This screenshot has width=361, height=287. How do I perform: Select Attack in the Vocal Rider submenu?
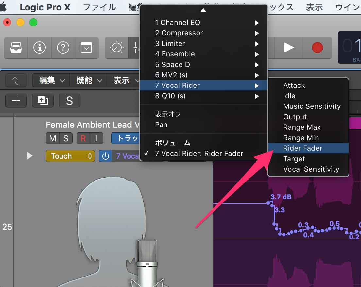tap(308, 86)
